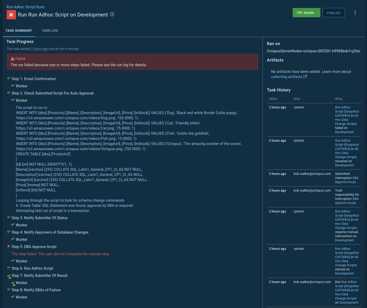Expand Step 4: Notify Approvers of Database Changes
This screenshot has width=367, height=308.
[50, 232]
